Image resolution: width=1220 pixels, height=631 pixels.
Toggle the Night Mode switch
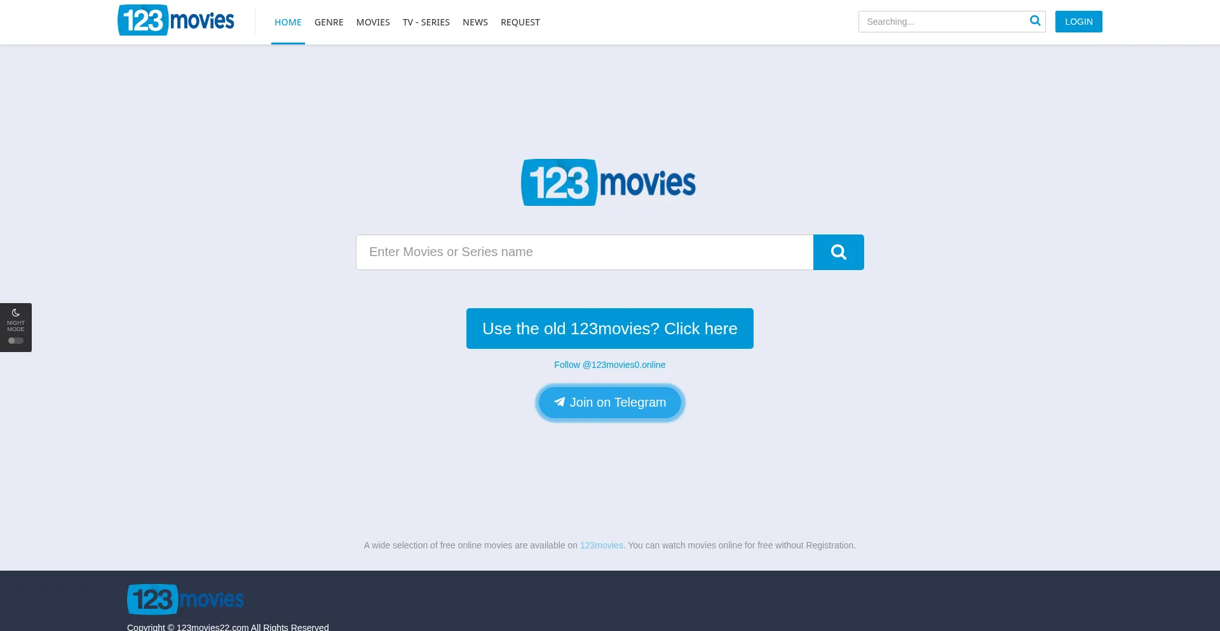click(15, 340)
